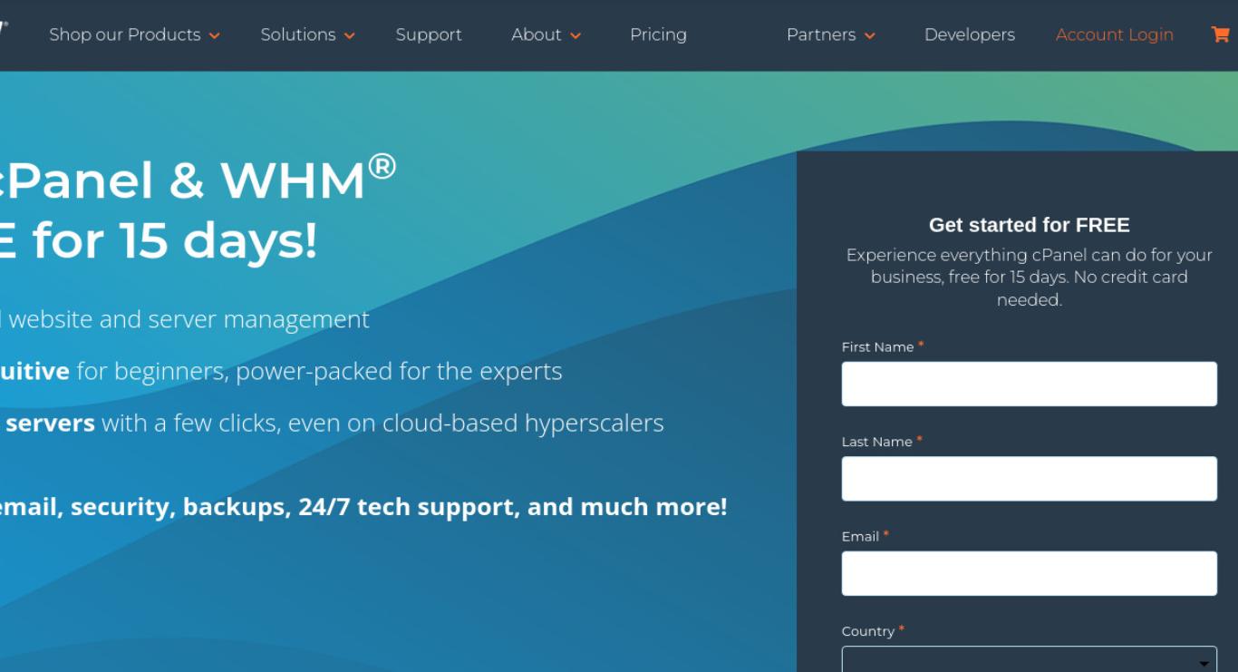This screenshot has width=1238, height=672.
Task: Expand the About menu
Action: coord(546,34)
